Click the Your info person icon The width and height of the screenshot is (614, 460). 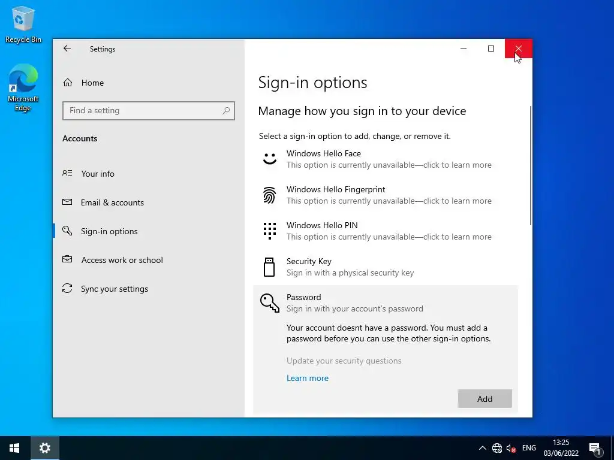pos(67,173)
